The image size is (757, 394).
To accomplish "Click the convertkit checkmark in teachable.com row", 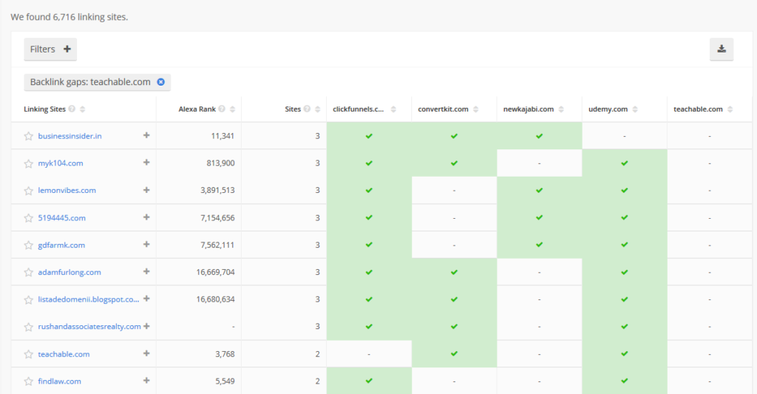I will tap(454, 354).
